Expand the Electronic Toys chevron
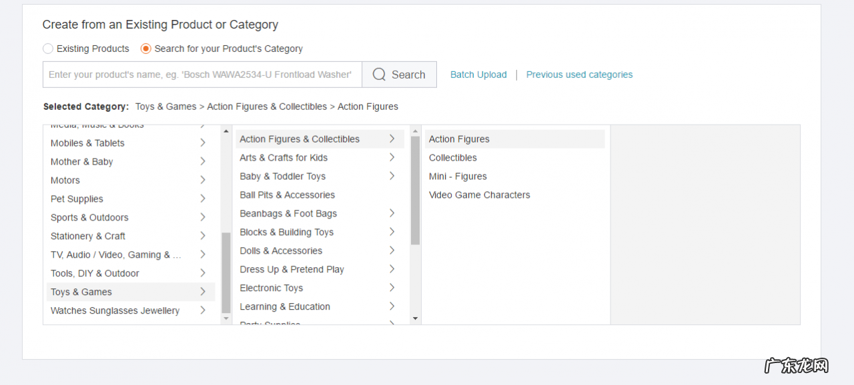The image size is (854, 385). point(392,288)
